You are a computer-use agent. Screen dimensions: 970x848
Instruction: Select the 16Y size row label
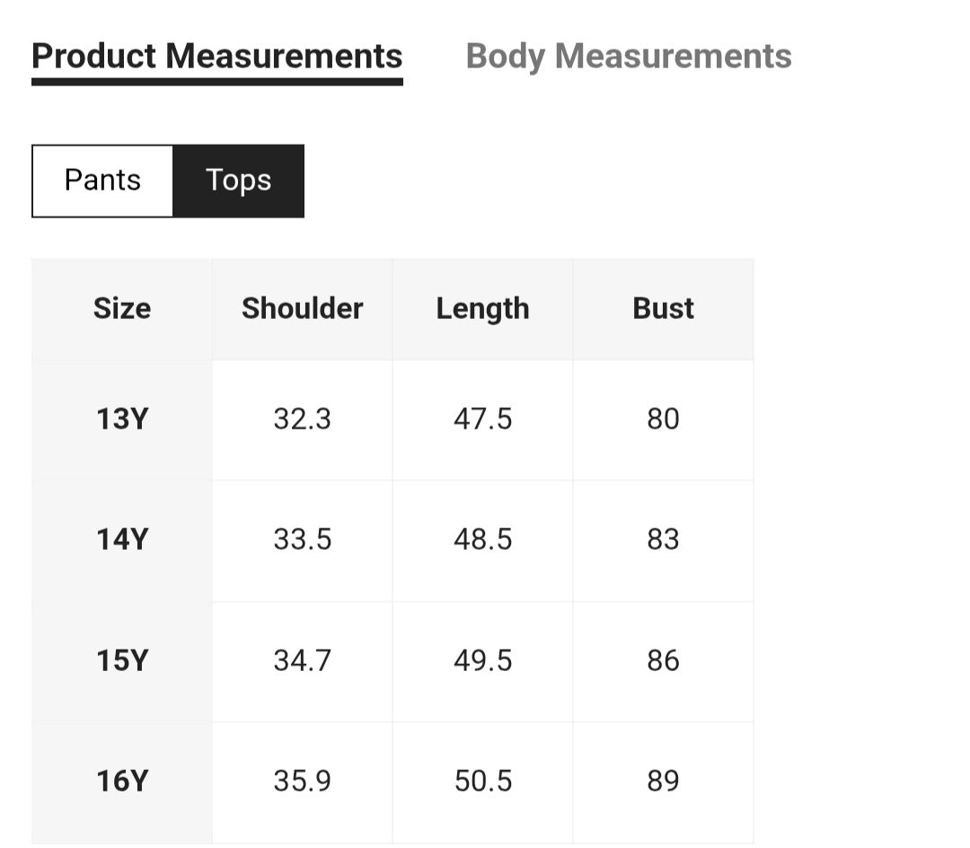click(121, 782)
